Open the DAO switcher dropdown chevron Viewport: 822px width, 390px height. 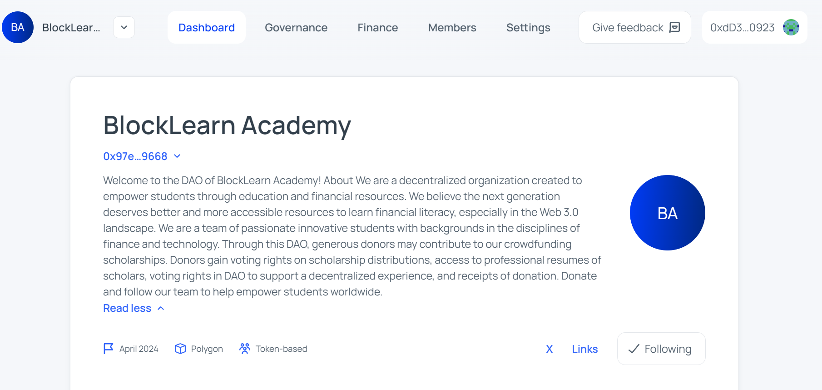pos(124,27)
